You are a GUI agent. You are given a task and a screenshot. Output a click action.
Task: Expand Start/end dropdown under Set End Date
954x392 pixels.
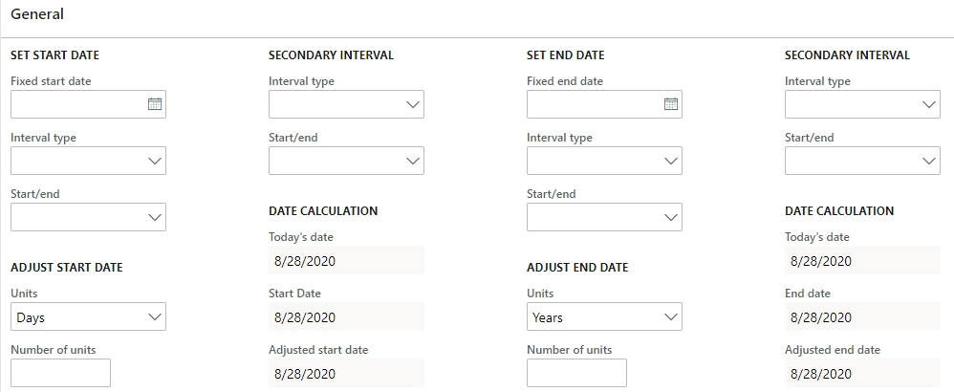604,217
